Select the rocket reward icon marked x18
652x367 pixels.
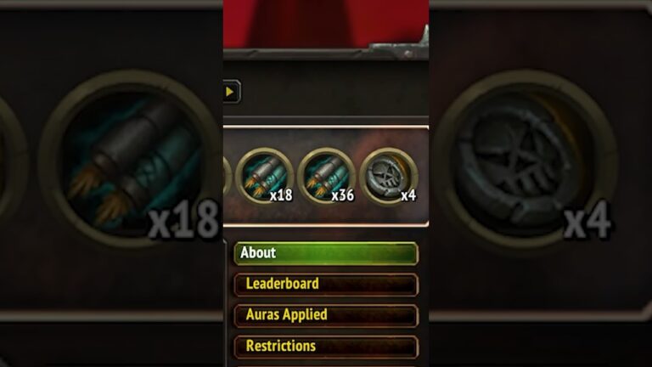coord(265,177)
